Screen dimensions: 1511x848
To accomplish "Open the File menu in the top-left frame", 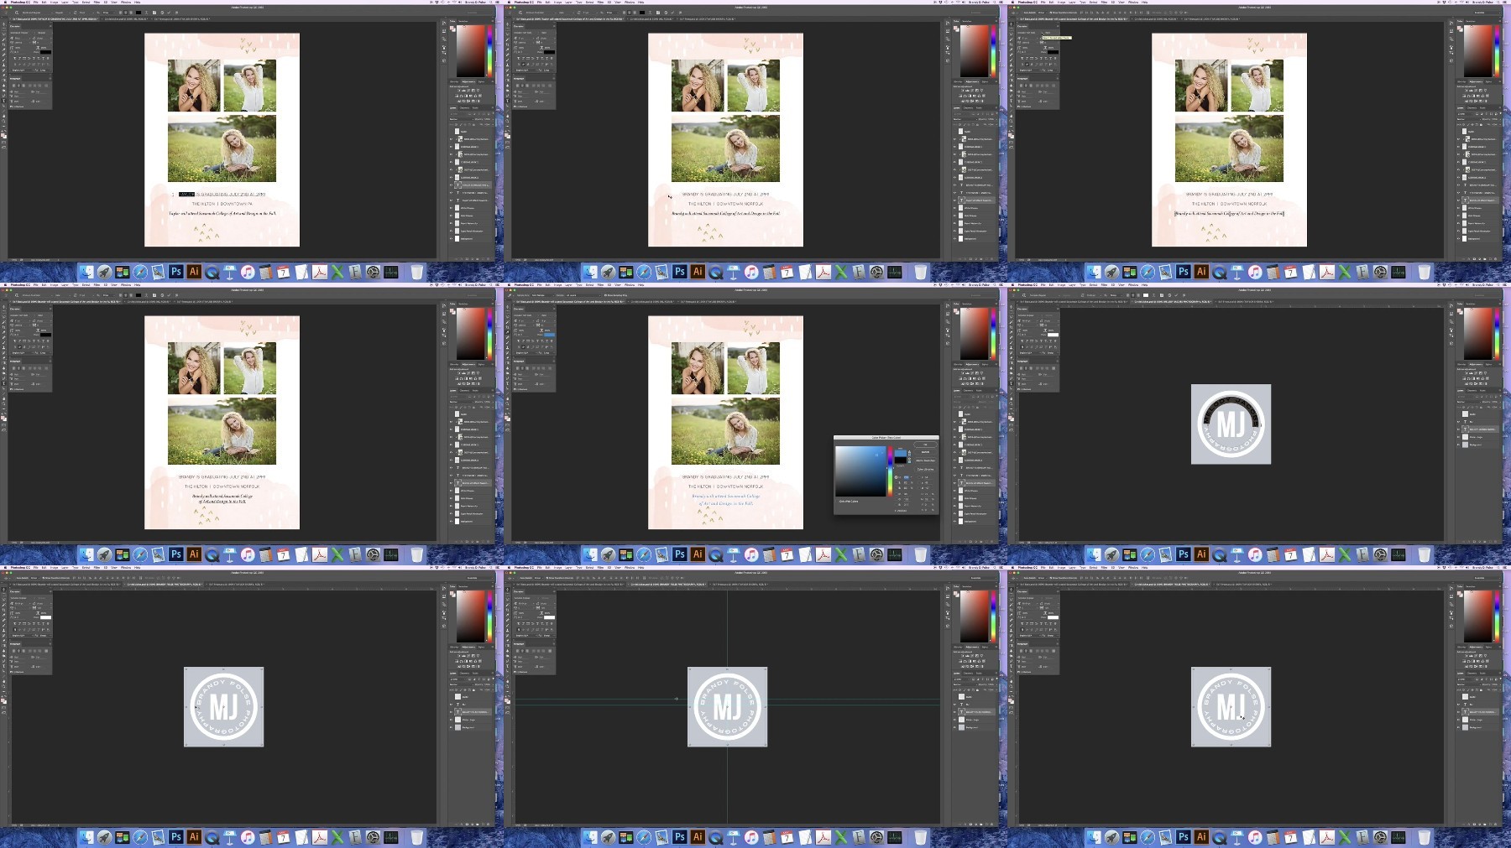I will (35, 3).
